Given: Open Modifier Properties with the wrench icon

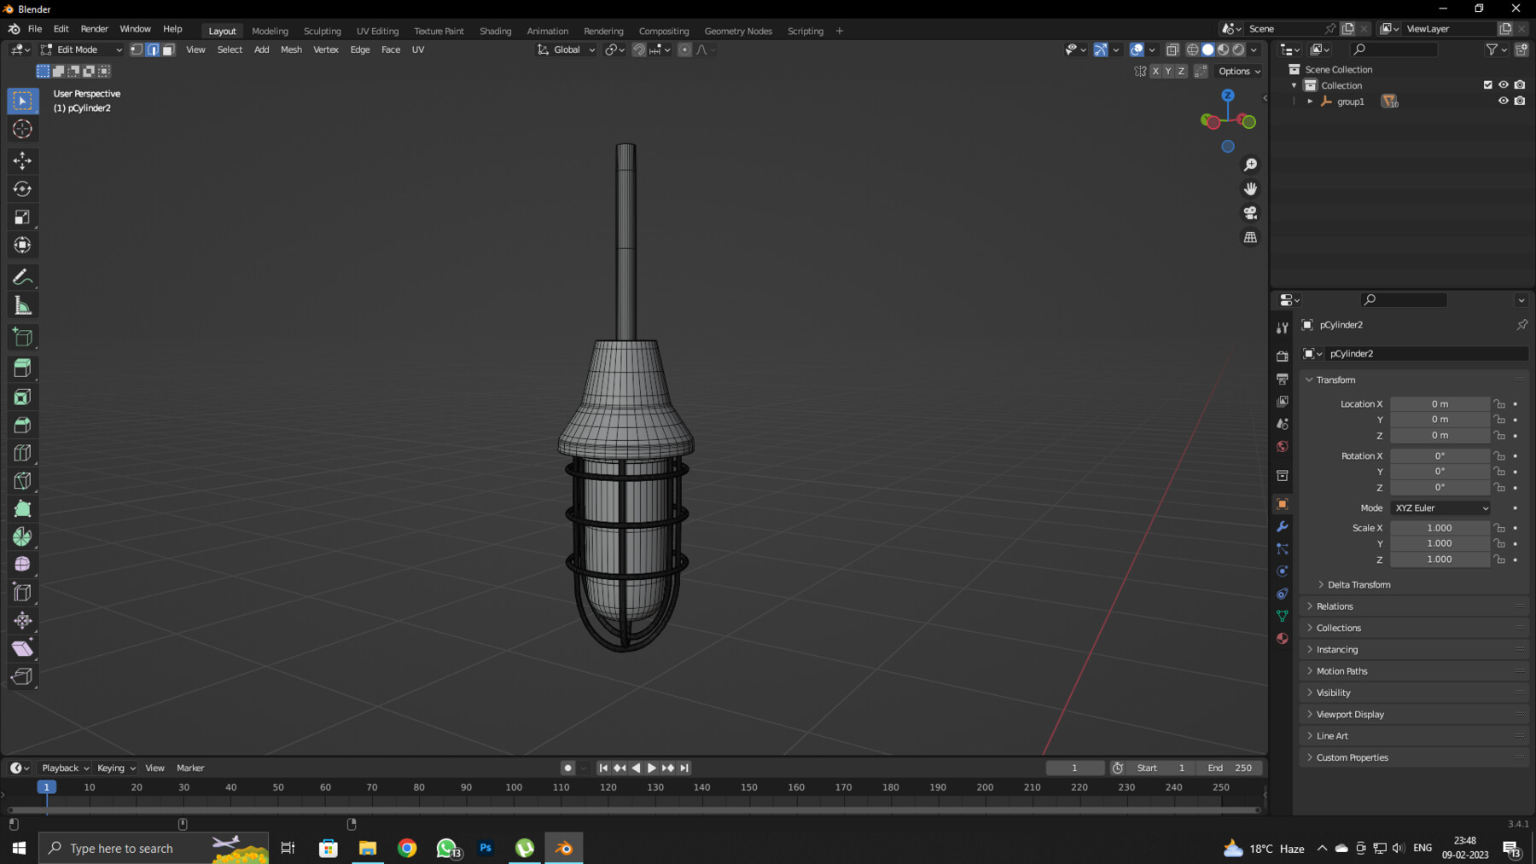Looking at the screenshot, I should tap(1282, 527).
